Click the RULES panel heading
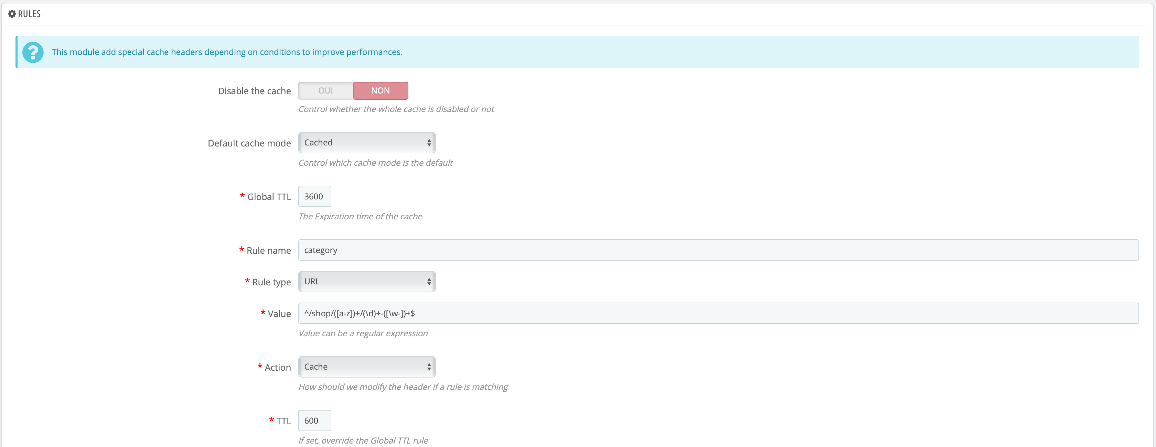The image size is (1156, 447). point(29,14)
